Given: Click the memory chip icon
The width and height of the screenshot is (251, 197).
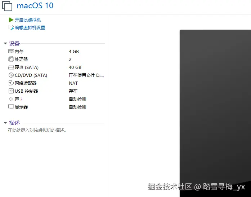Looking at the screenshot, I should click(x=11, y=51).
